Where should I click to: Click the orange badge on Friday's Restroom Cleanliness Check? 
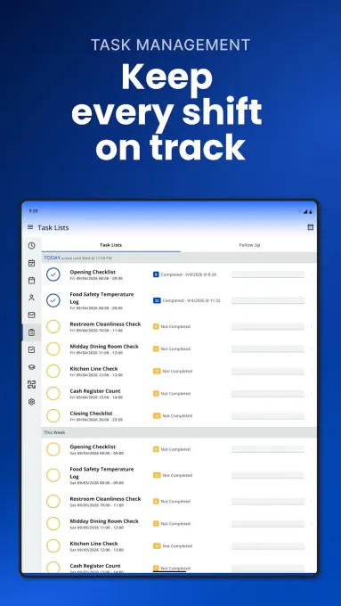(x=156, y=326)
